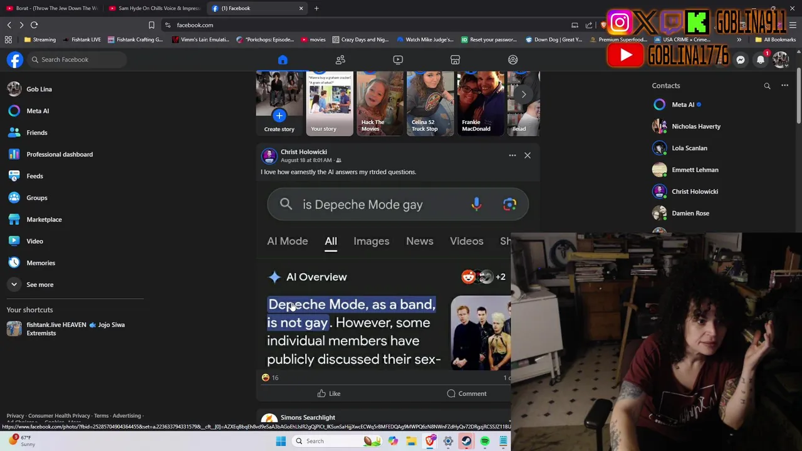Open Spotify from the taskbar
The height and width of the screenshot is (451, 802).
(x=485, y=441)
